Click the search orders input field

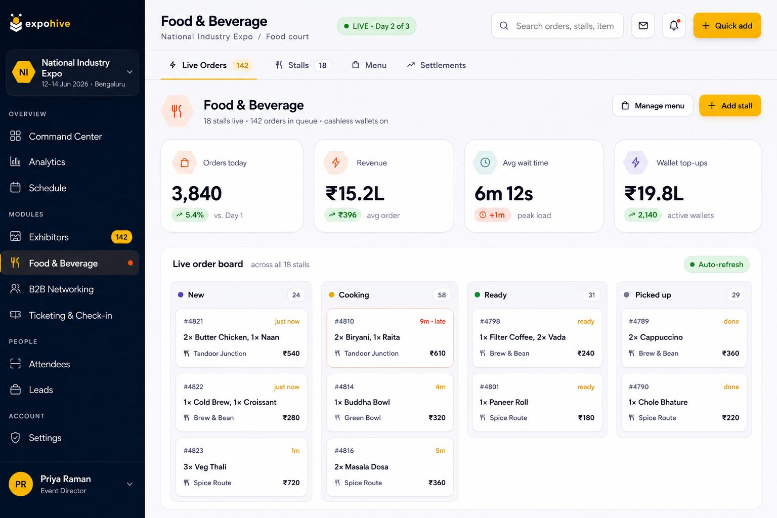click(x=557, y=26)
